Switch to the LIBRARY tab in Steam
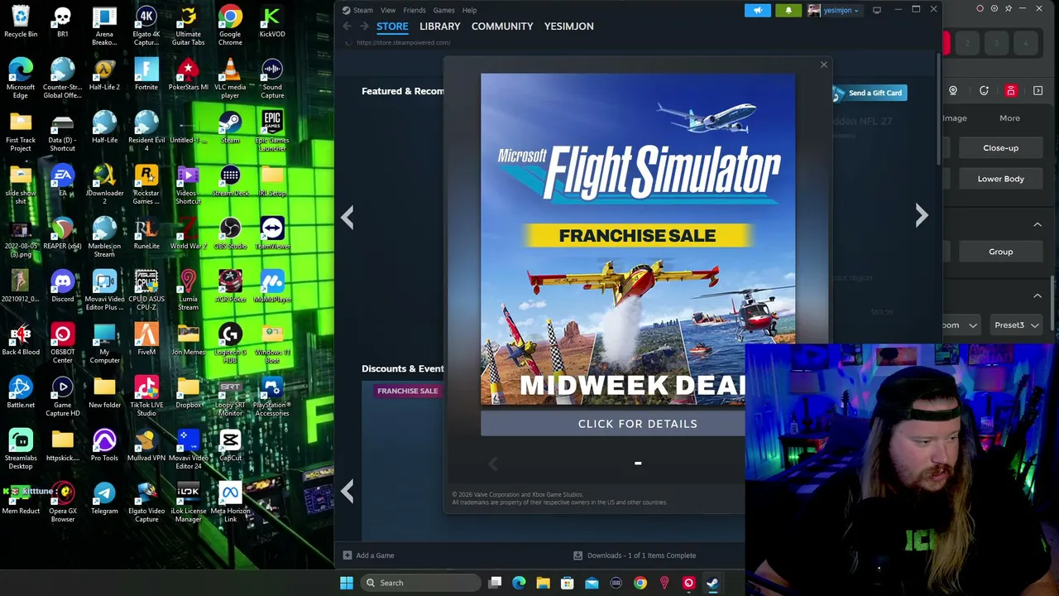The width and height of the screenshot is (1059, 596). [439, 26]
